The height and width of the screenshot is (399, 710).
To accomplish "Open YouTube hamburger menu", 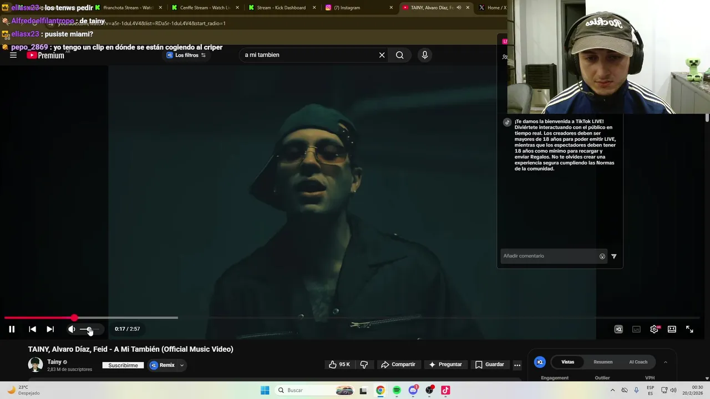I will tap(13, 55).
